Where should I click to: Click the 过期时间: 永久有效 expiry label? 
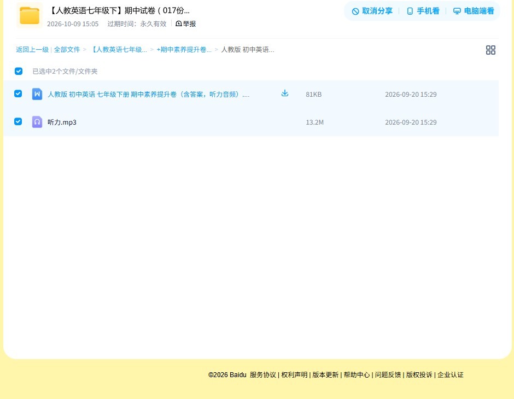pos(137,24)
